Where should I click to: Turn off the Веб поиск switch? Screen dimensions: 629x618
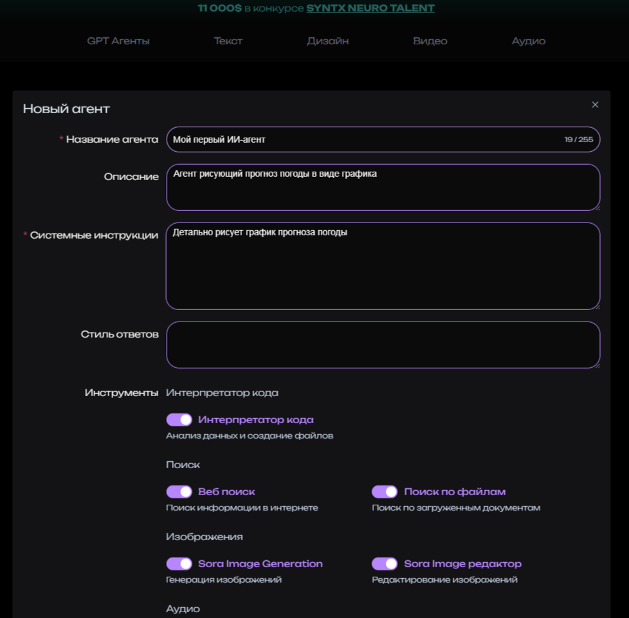tap(179, 492)
